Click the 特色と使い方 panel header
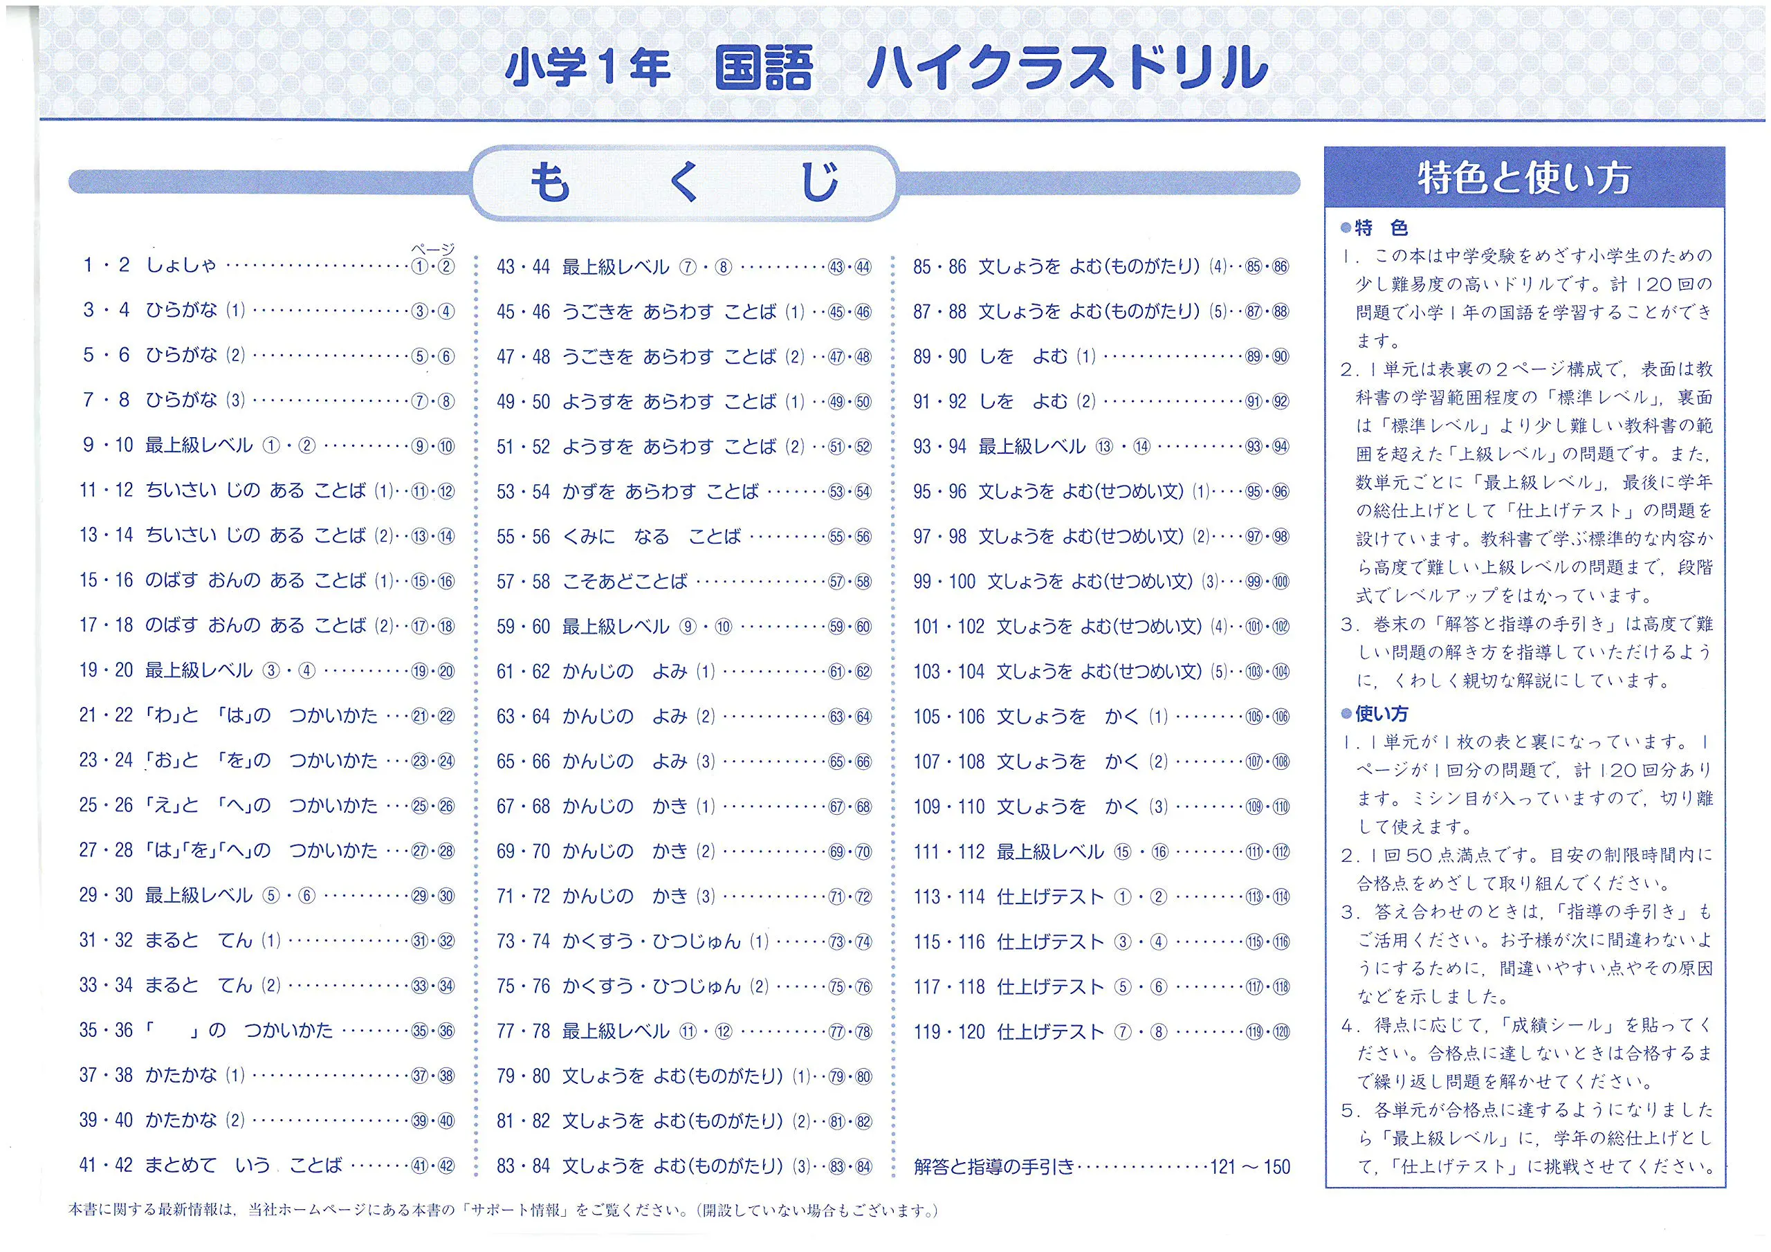This screenshot has width=1771, height=1252. point(1523,178)
